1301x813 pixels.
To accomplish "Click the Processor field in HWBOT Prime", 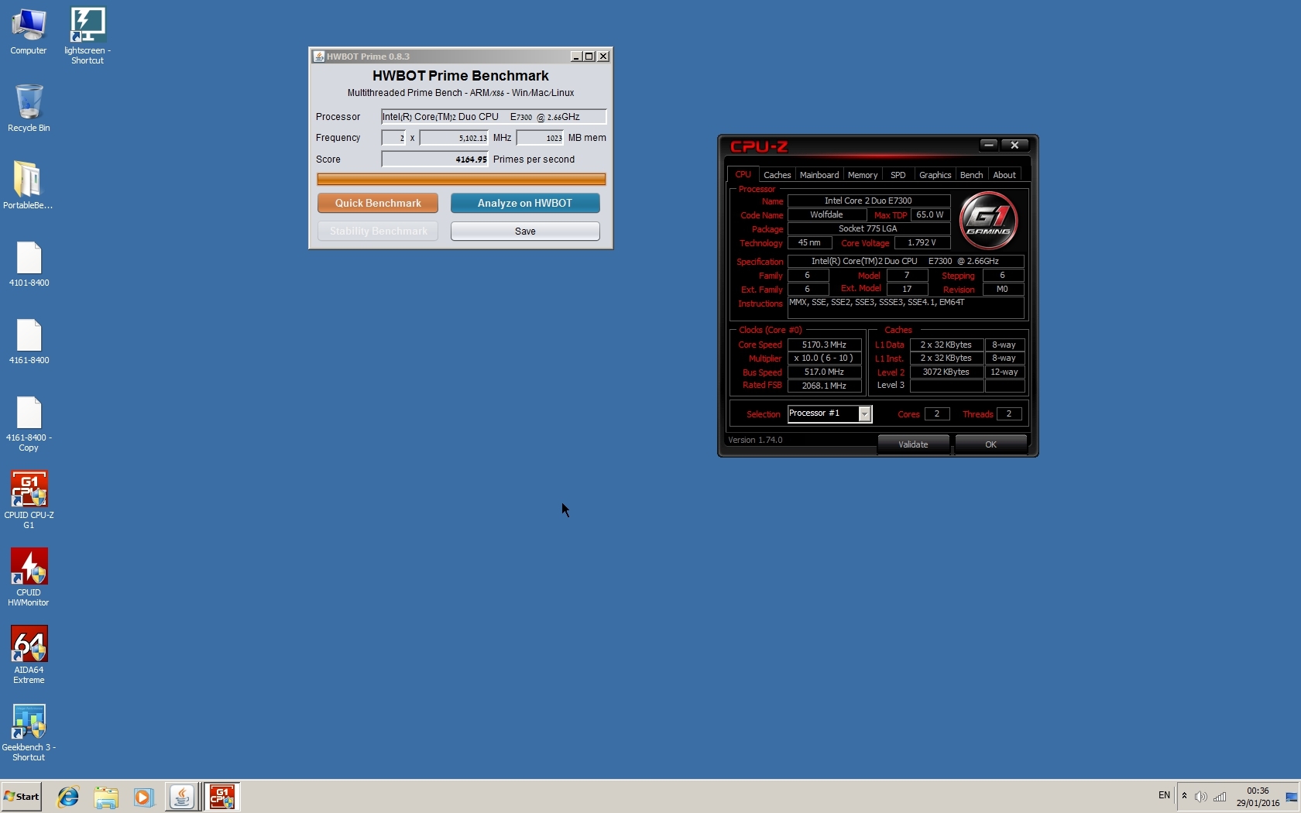I will (x=493, y=117).
